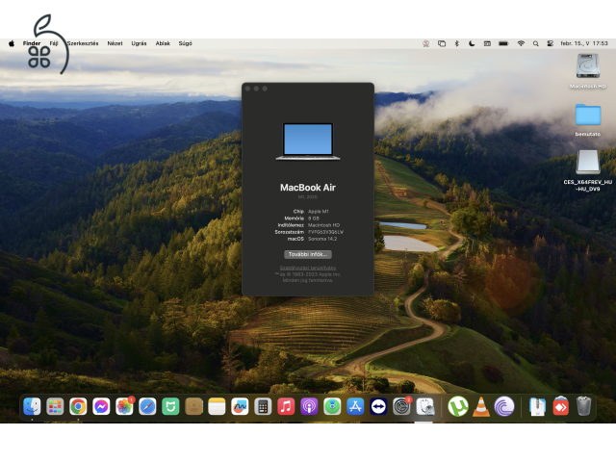
Task: Toggle Focus mode moon icon
Action: click(x=472, y=43)
